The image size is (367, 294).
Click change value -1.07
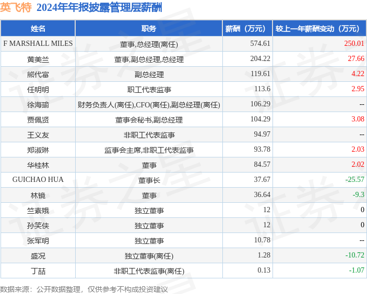pyautogui.click(x=357, y=270)
